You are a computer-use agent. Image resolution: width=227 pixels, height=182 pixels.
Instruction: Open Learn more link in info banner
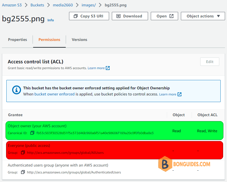(x=168, y=94)
